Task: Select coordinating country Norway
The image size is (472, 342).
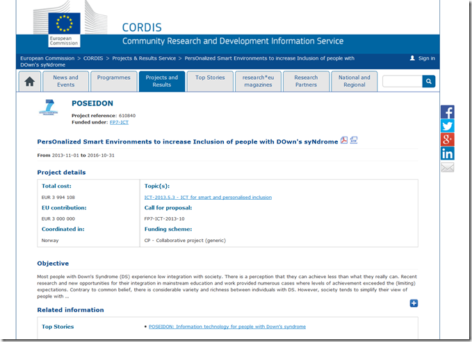Action: click(x=50, y=241)
